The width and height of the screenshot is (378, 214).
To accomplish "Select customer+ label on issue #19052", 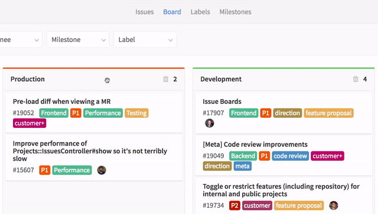I will [30, 123].
